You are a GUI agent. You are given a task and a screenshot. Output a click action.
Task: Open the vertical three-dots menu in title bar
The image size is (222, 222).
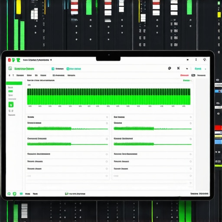coord(196,59)
